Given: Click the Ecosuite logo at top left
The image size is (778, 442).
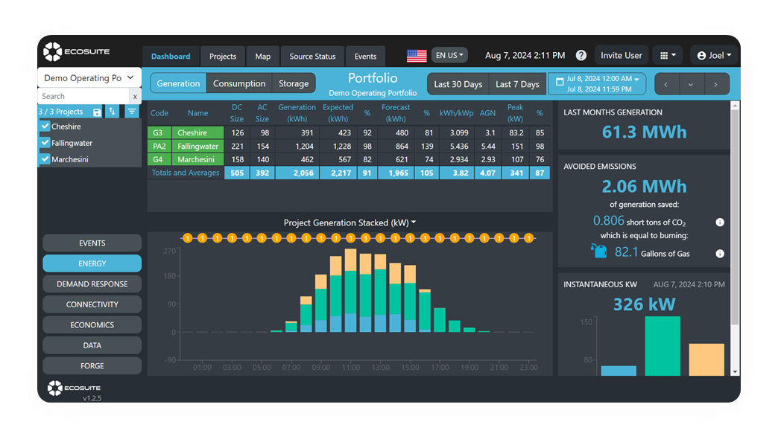Looking at the screenshot, I should tap(76, 52).
